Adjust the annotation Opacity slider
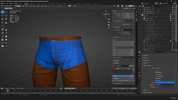 123,76
